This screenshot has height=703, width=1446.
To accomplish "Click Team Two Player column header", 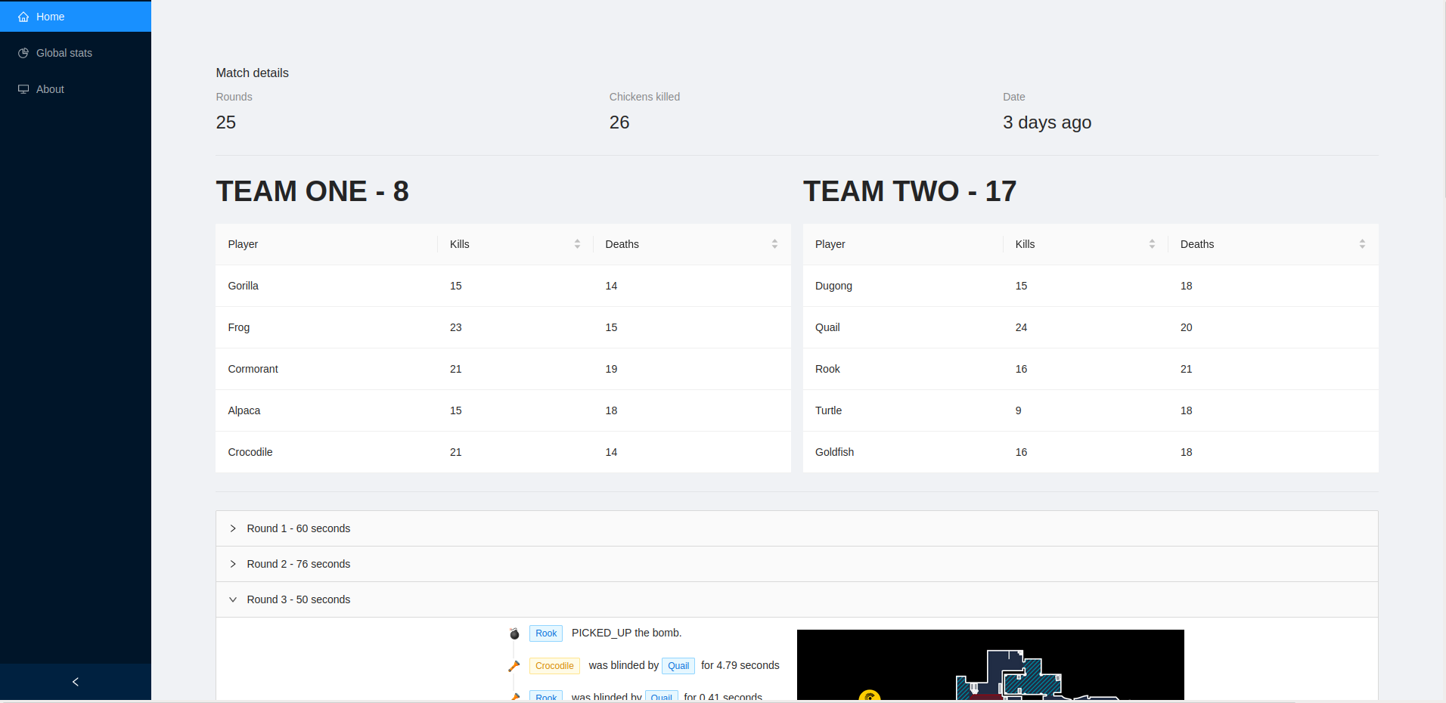I will (x=903, y=244).
